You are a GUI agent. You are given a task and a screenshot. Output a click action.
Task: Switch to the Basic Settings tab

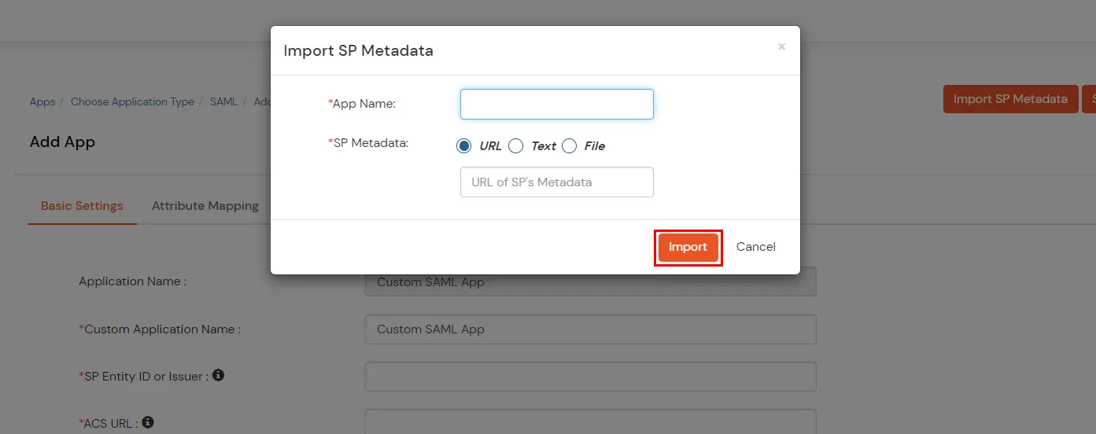pos(82,206)
